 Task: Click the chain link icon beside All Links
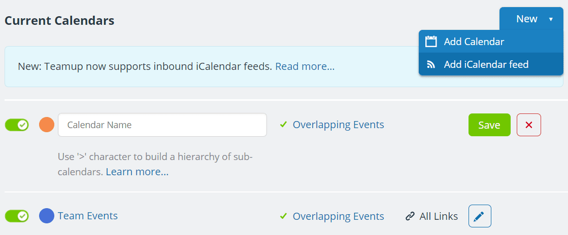pos(410,217)
